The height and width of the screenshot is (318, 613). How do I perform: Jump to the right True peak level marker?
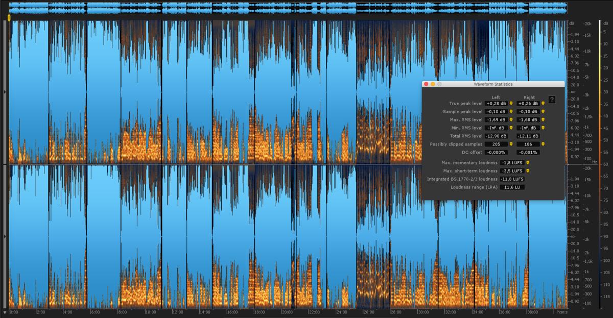point(543,104)
